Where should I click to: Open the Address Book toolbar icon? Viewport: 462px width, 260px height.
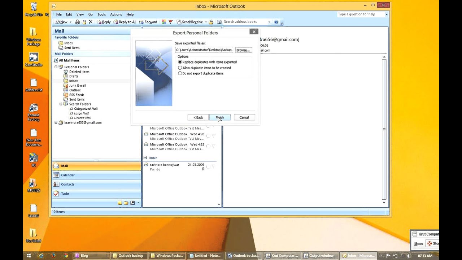[219, 22]
